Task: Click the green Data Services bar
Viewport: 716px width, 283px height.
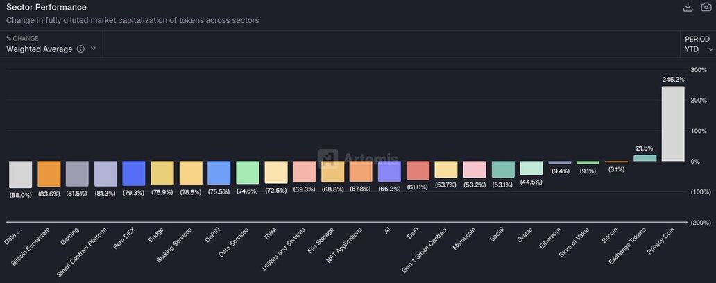Action: 248,173
